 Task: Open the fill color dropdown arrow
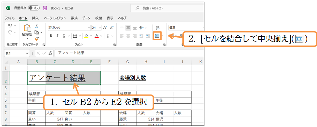pyautogui.click(x=91, y=36)
